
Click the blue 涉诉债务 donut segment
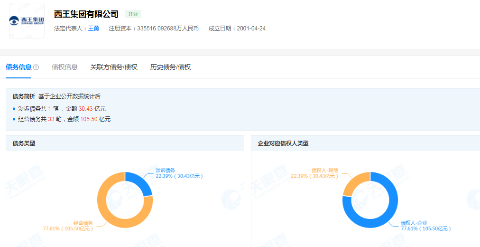[x=140, y=183]
